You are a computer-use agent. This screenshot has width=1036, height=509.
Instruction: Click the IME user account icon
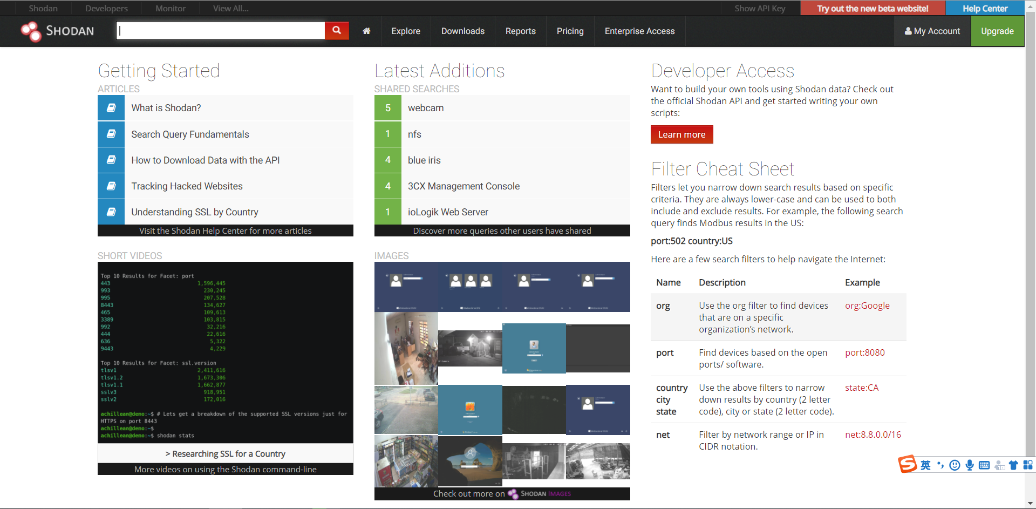pyautogui.click(x=999, y=465)
